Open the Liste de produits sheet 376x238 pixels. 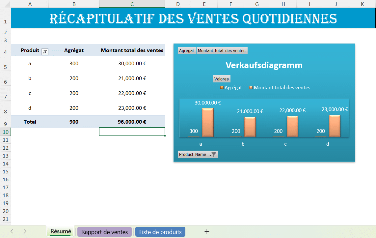click(x=160, y=231)
